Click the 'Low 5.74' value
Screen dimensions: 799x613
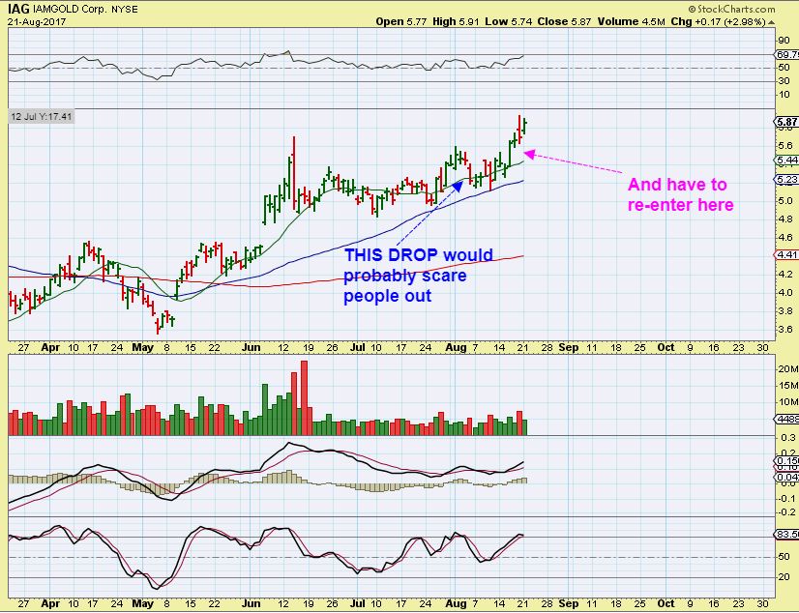pyautogui.click(x=509, y=21)
